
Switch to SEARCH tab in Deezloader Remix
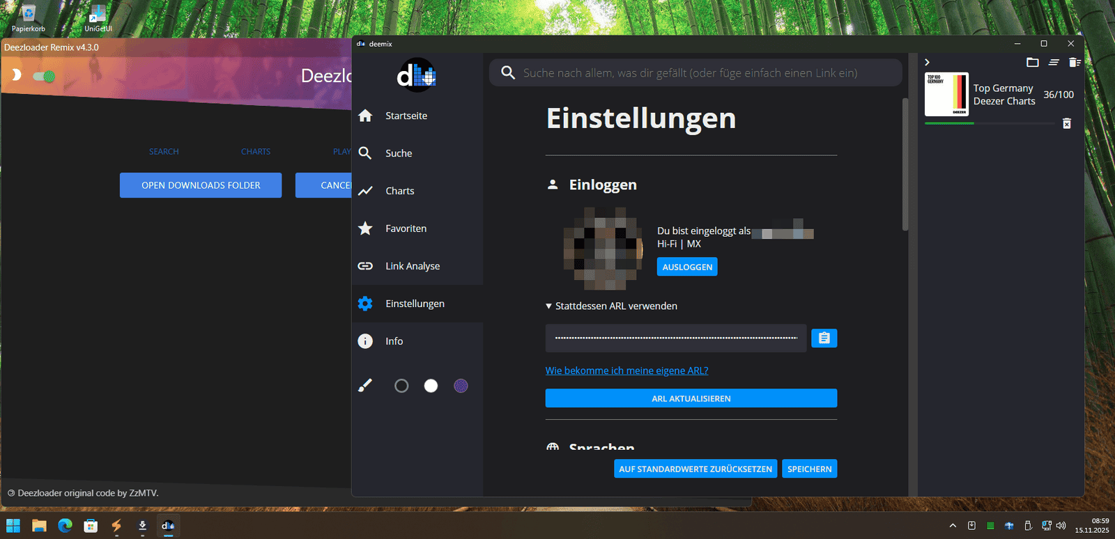coord(164,152)
